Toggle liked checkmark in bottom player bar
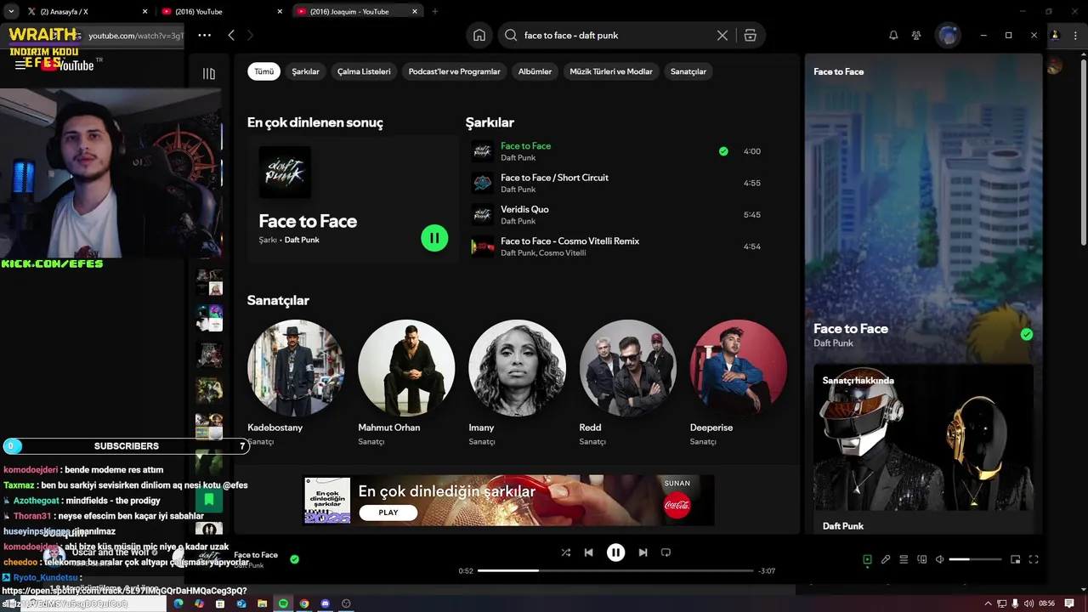This screenshot has width=1088, height=612. click(x=294, y=559)
